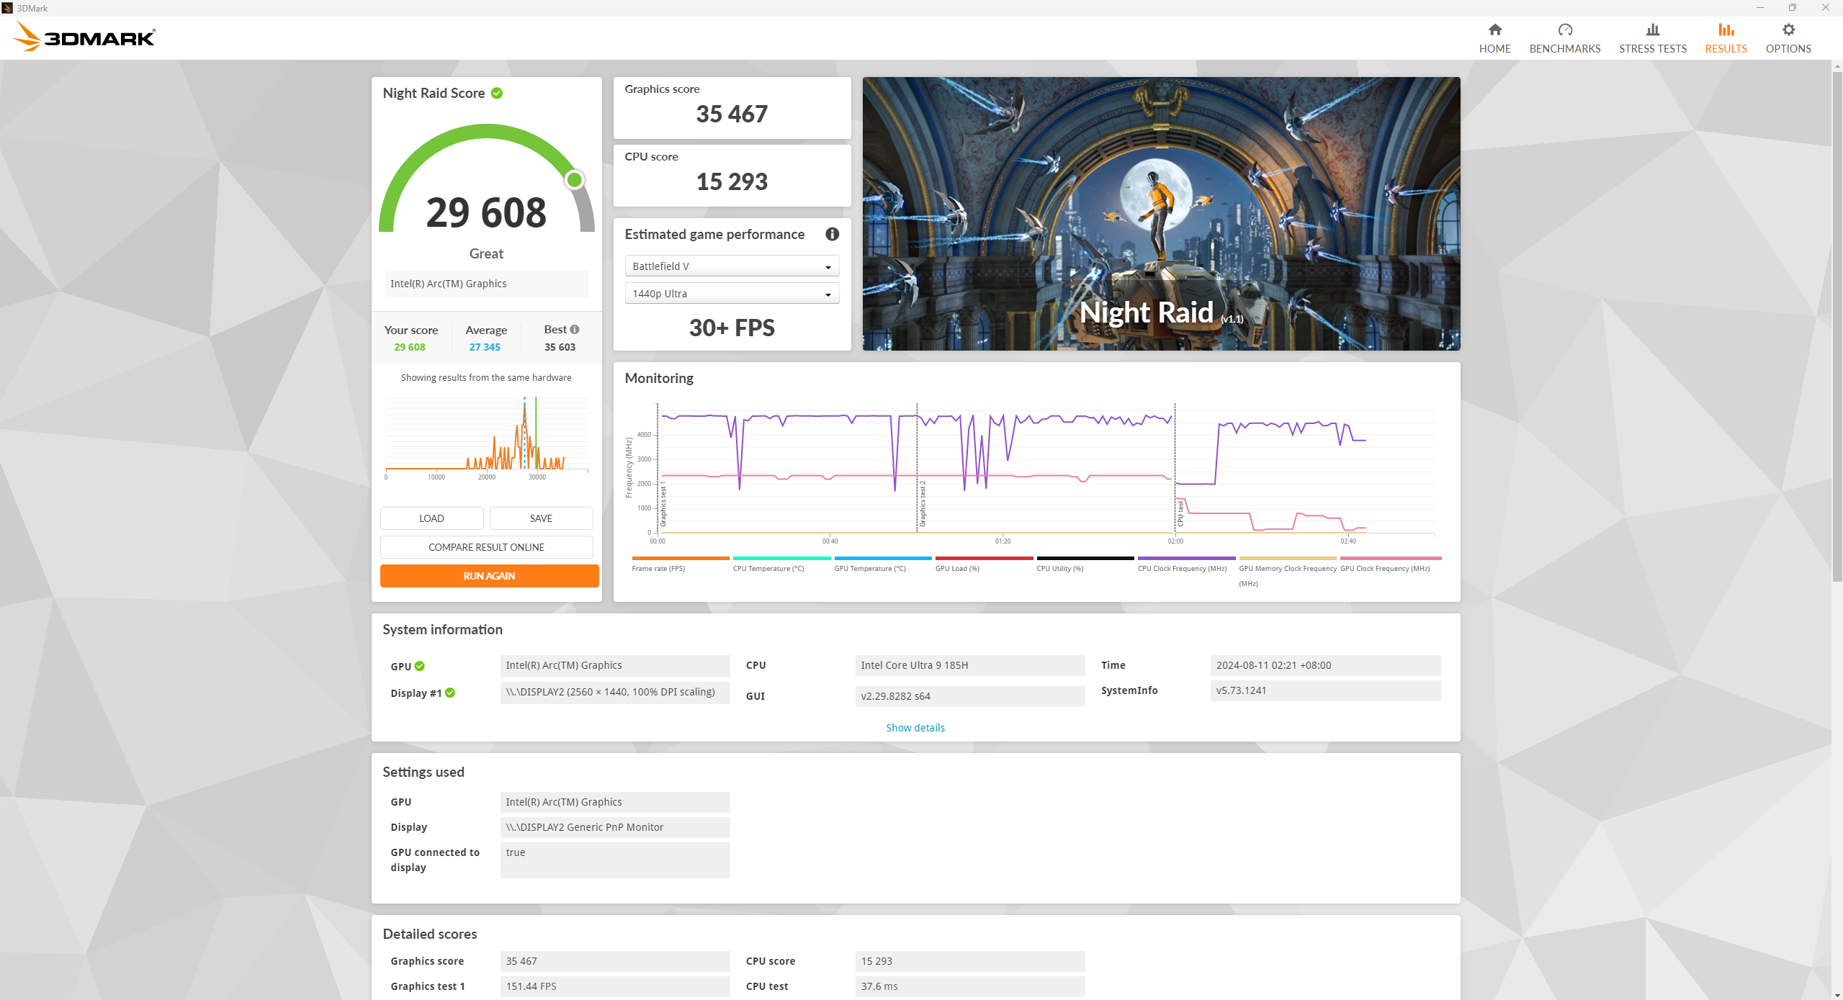Click the 3DMark logo
Viewport: 1843px width, 1000px height.
tap(84, 36)
